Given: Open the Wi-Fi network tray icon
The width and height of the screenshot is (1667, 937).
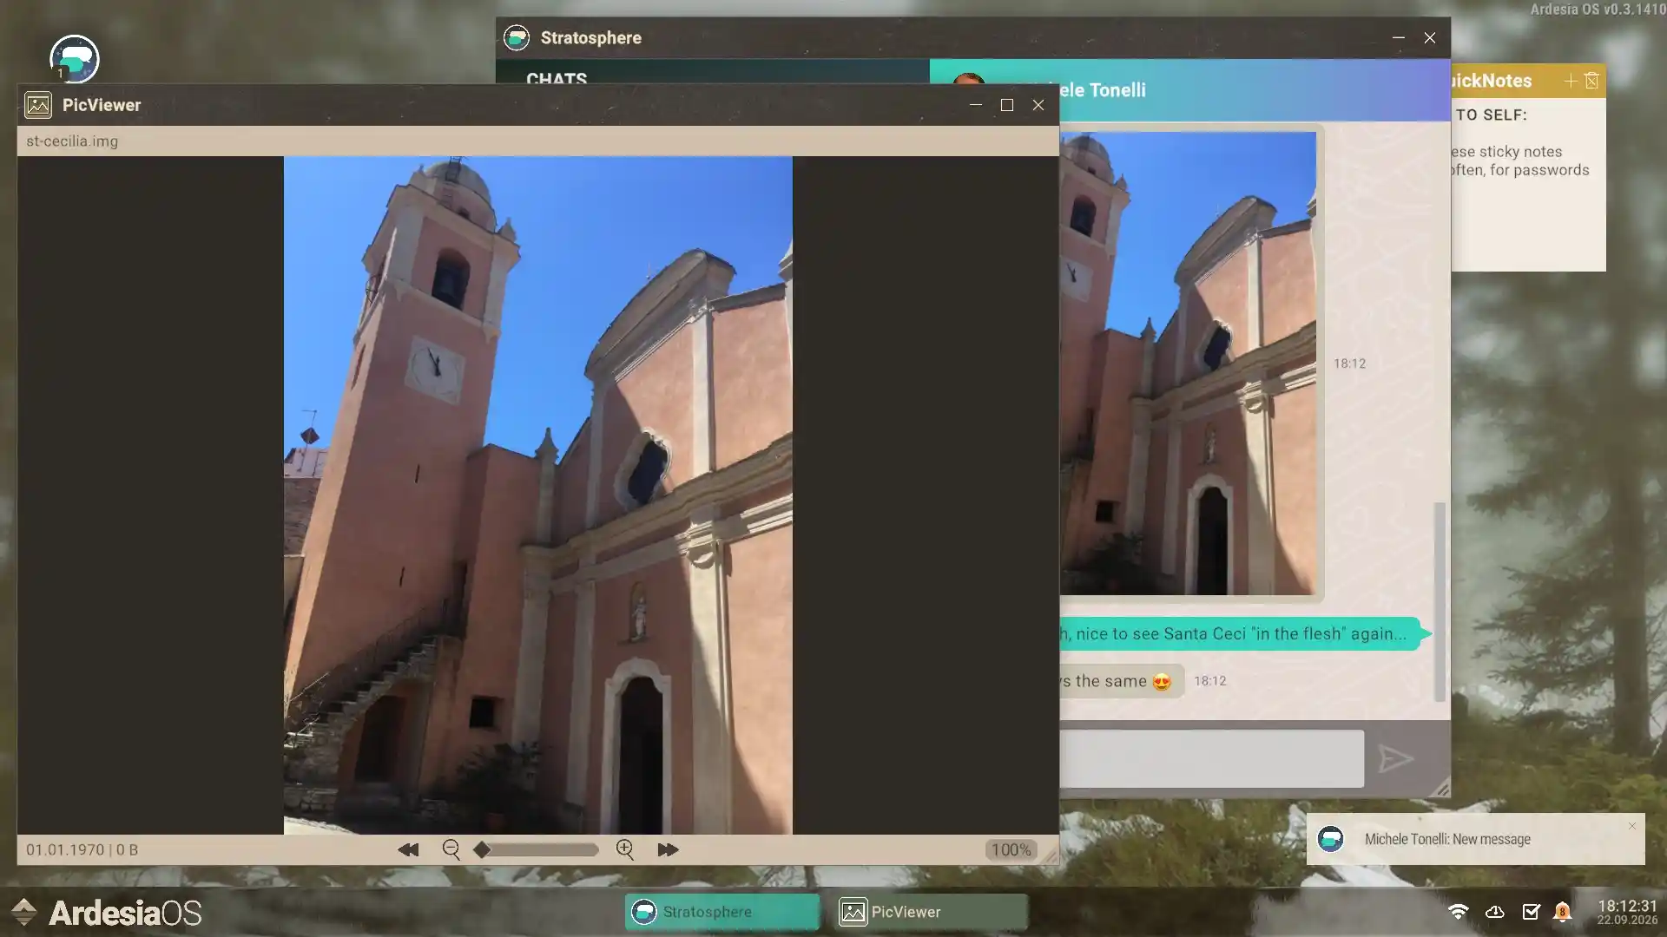Looking at the screenshot, I should tap(1458, 912).
